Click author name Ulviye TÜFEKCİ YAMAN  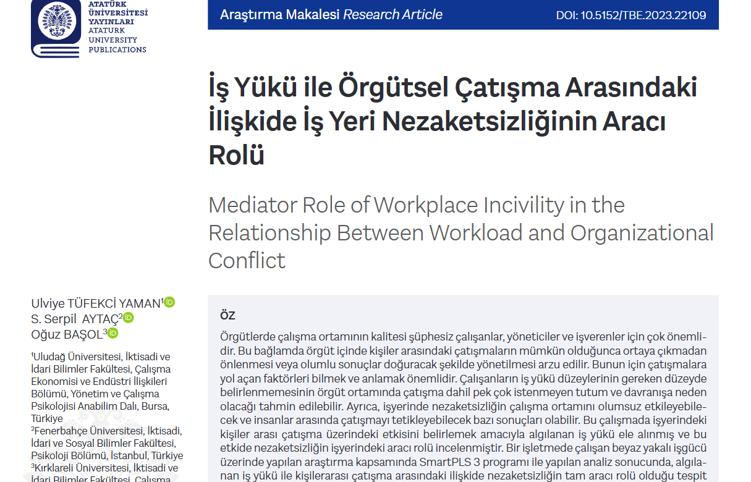[96, 303]
